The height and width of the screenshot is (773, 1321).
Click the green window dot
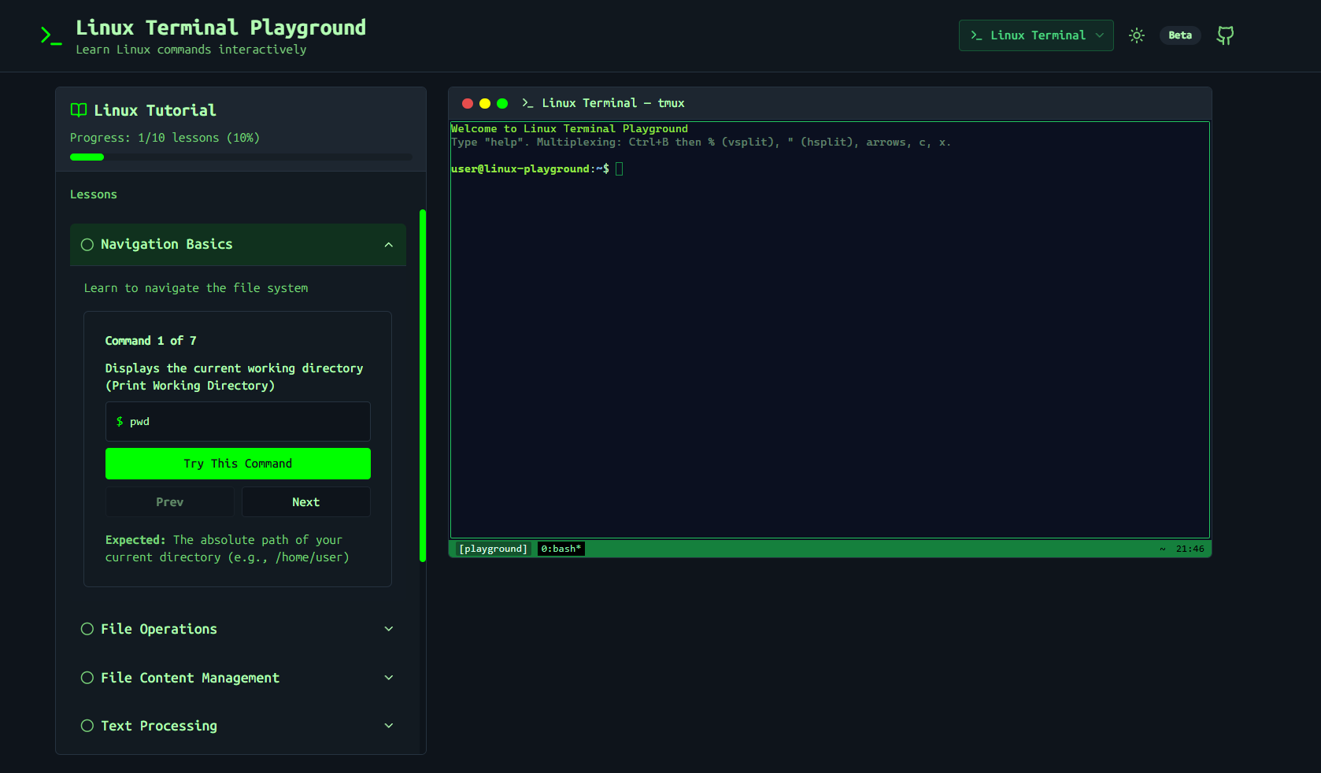(502, 103)
